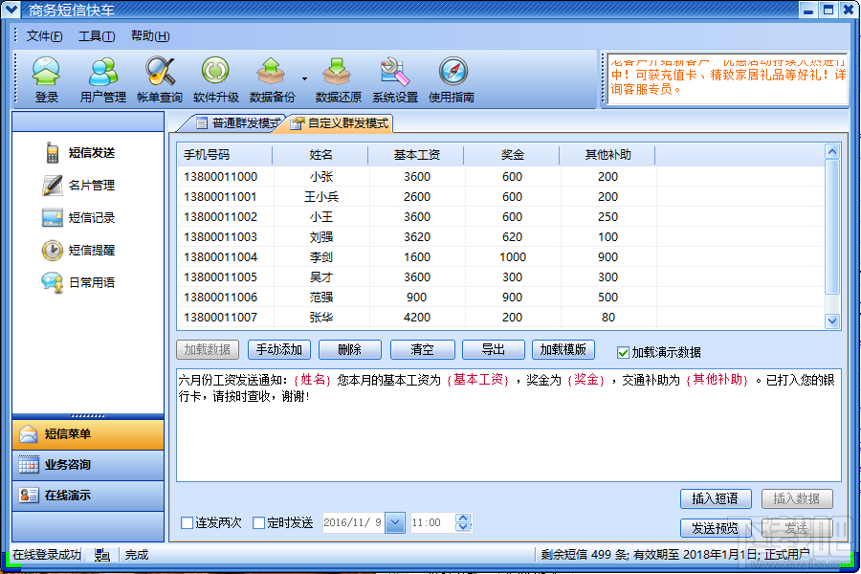Select the row with 1380011000
Viewport: 861px width, 574px height.
[500, 177]
